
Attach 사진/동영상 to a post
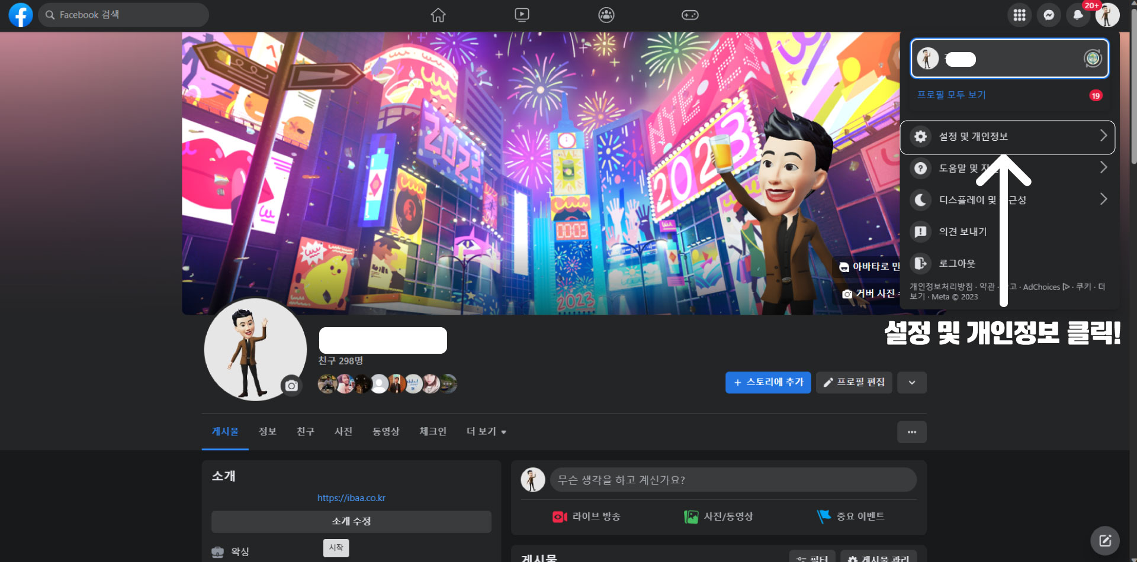[x=718, y=516]
